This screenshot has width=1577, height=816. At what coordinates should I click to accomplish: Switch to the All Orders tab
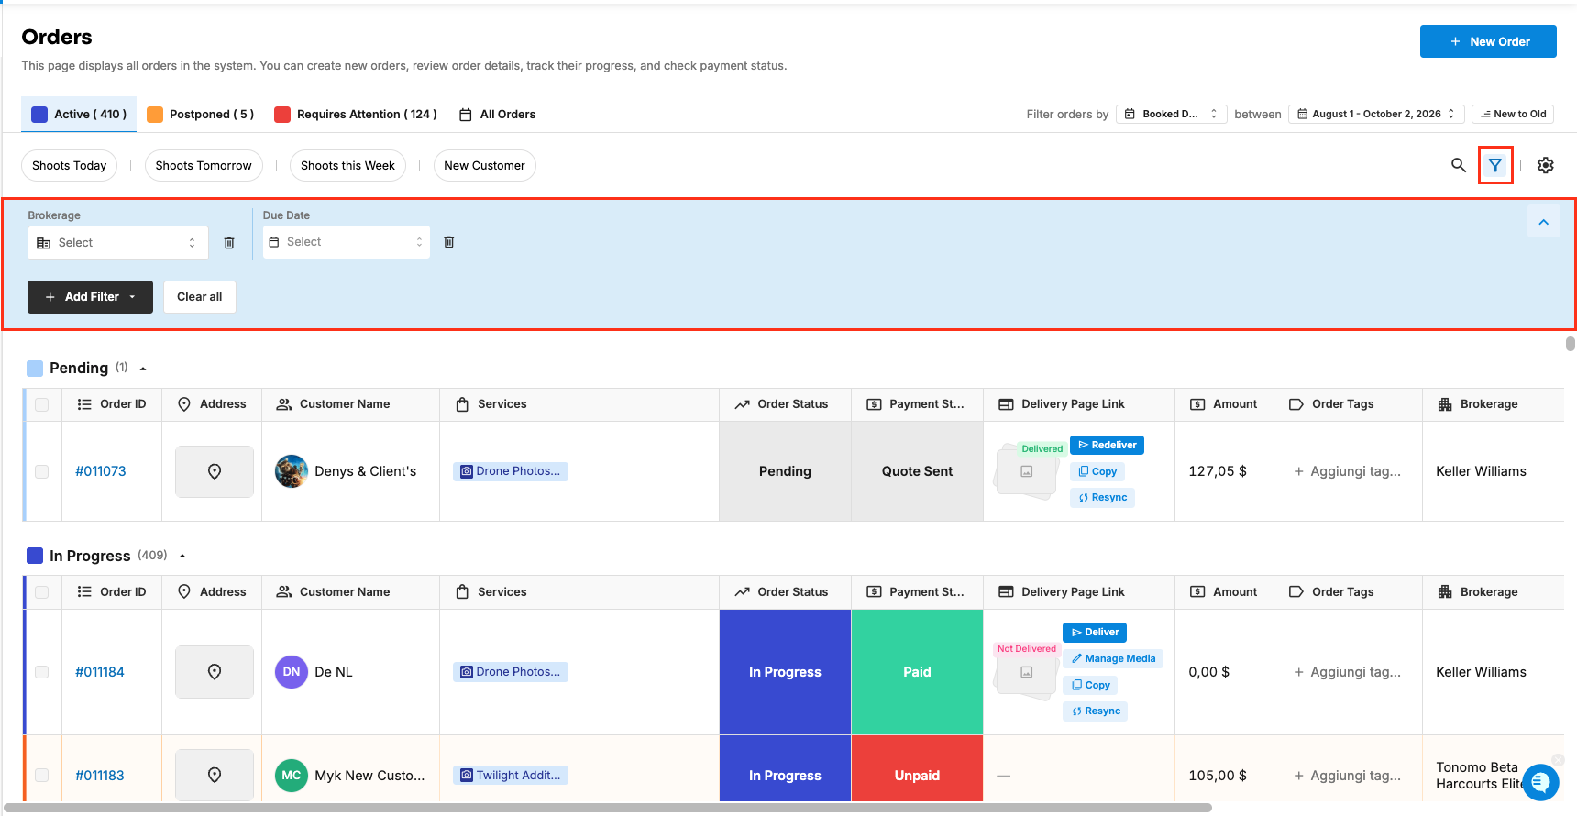(x=498, y=115)
